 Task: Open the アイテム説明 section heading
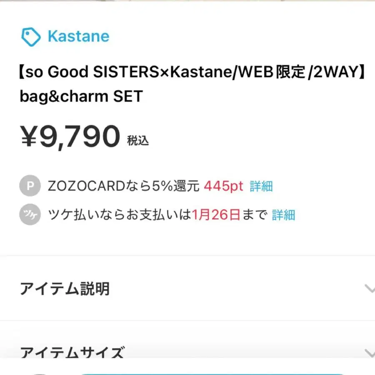coord(65,288)
